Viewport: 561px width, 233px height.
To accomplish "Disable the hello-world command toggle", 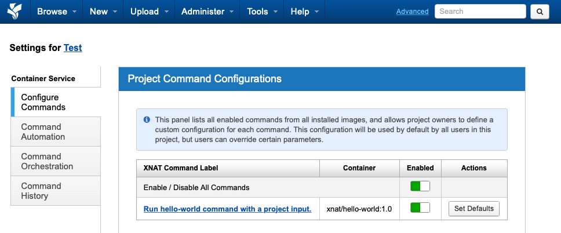I will pyautogui.click(x=420, y=207).
